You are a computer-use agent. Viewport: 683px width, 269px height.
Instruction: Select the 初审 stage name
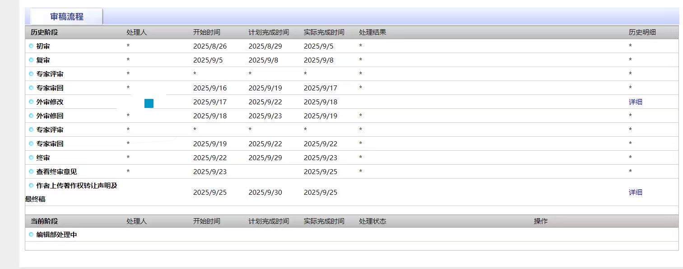[x=43, y=46]
